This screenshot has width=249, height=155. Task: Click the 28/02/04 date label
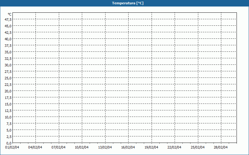[221, 148]
